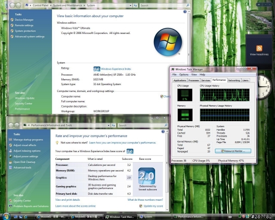Click Update my score link
Screen dimensions: 275x220
tap(153, 206)
